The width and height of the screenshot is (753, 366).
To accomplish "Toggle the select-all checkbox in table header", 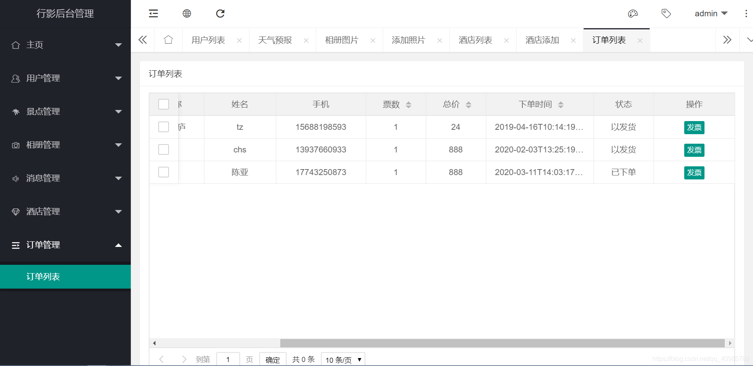I will point(163,104).
